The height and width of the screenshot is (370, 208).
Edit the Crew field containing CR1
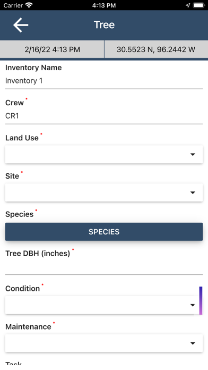pos(104,116)
